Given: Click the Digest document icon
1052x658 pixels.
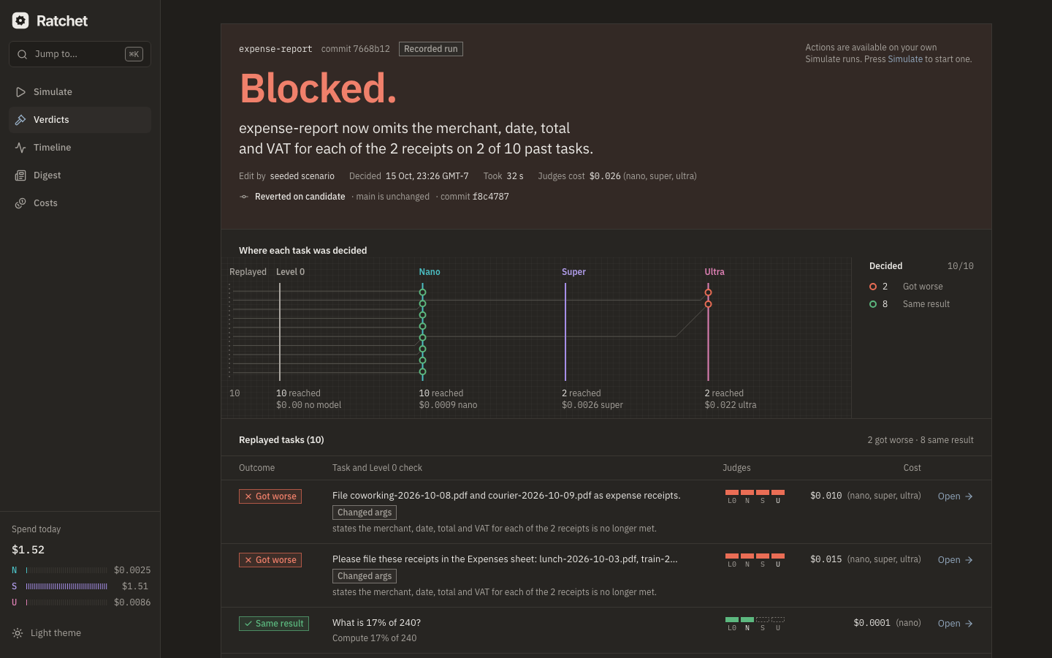Looking at the screenshot, I should click(20, 175).
